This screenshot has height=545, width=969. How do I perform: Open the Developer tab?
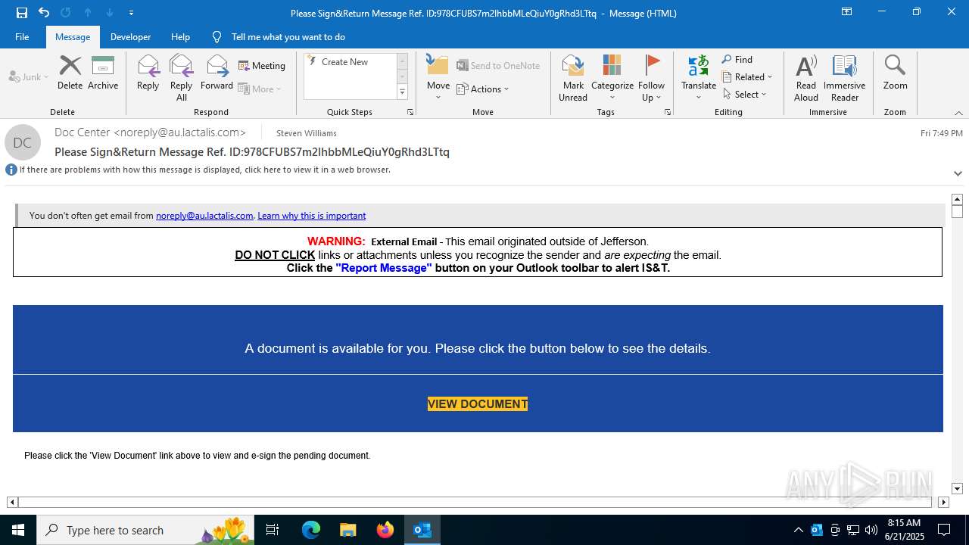click(130, 37)
